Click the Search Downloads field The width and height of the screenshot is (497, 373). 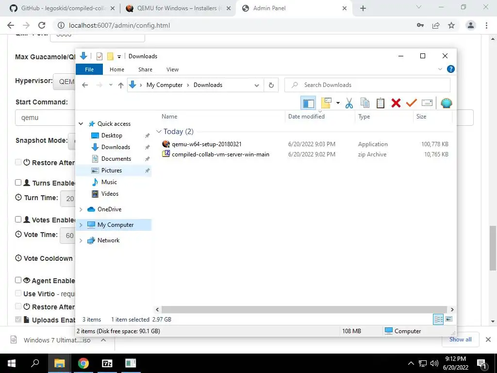pos(367,85)
